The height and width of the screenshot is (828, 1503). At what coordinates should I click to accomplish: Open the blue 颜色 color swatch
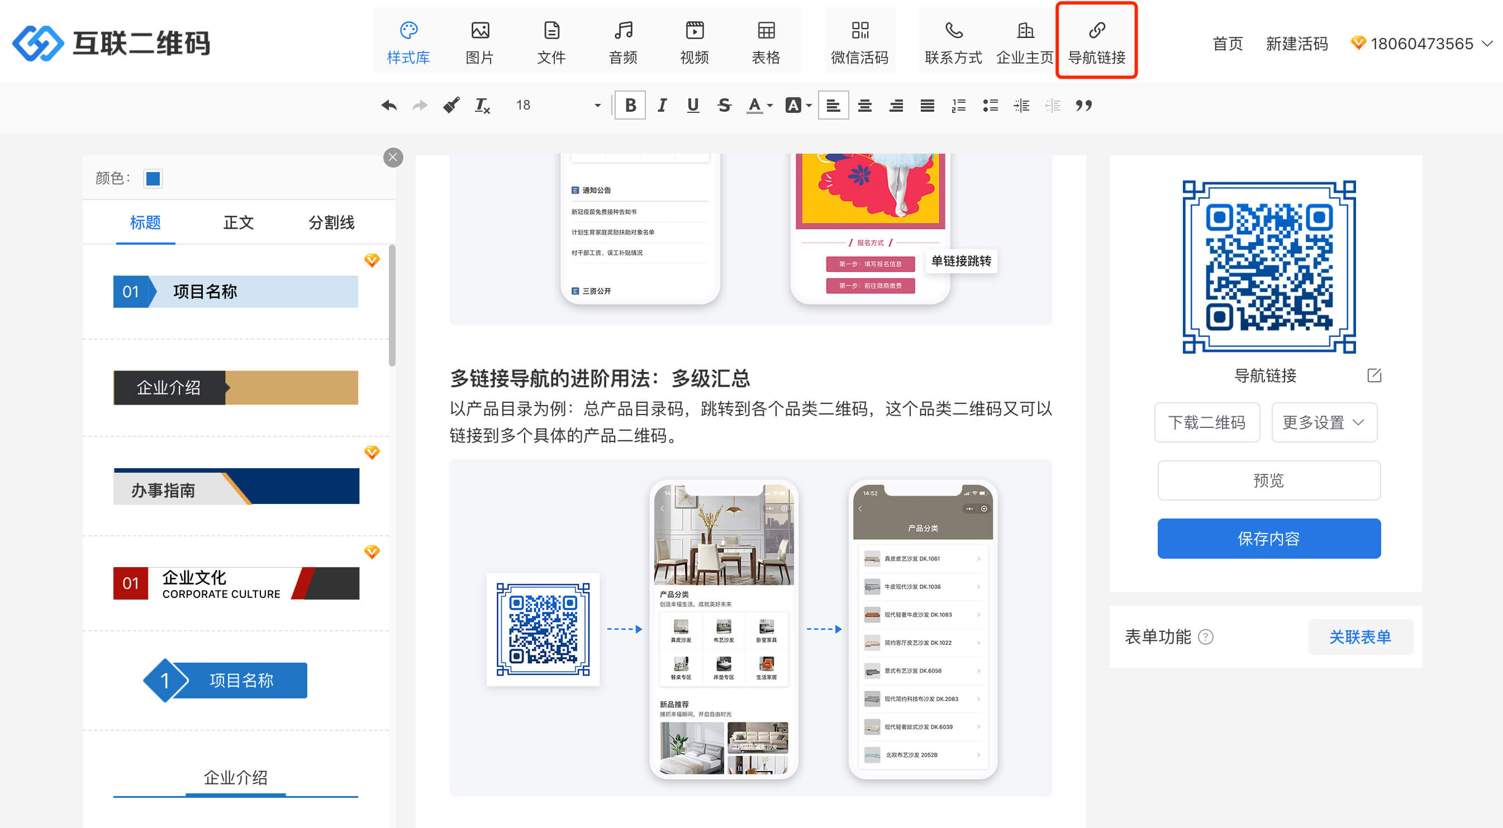pos(153,179)
